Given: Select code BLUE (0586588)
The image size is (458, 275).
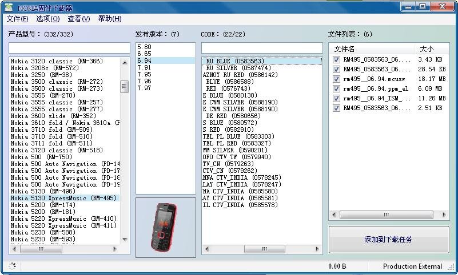Looking at the screenshot, I should click(x=262, y=82).
